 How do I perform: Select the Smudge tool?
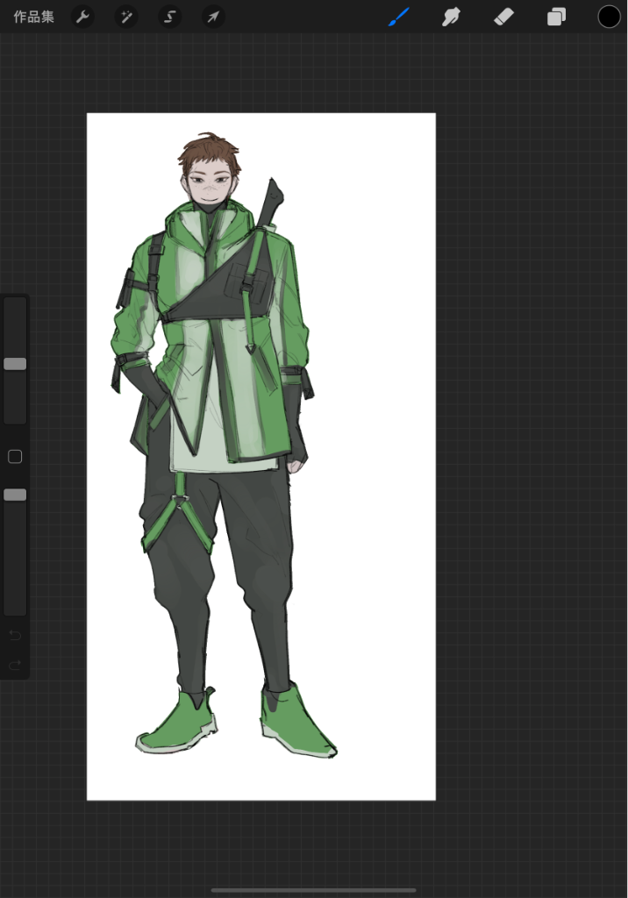point(451,17)
